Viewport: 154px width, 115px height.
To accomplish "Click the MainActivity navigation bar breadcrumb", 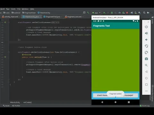I will (44, 13).
